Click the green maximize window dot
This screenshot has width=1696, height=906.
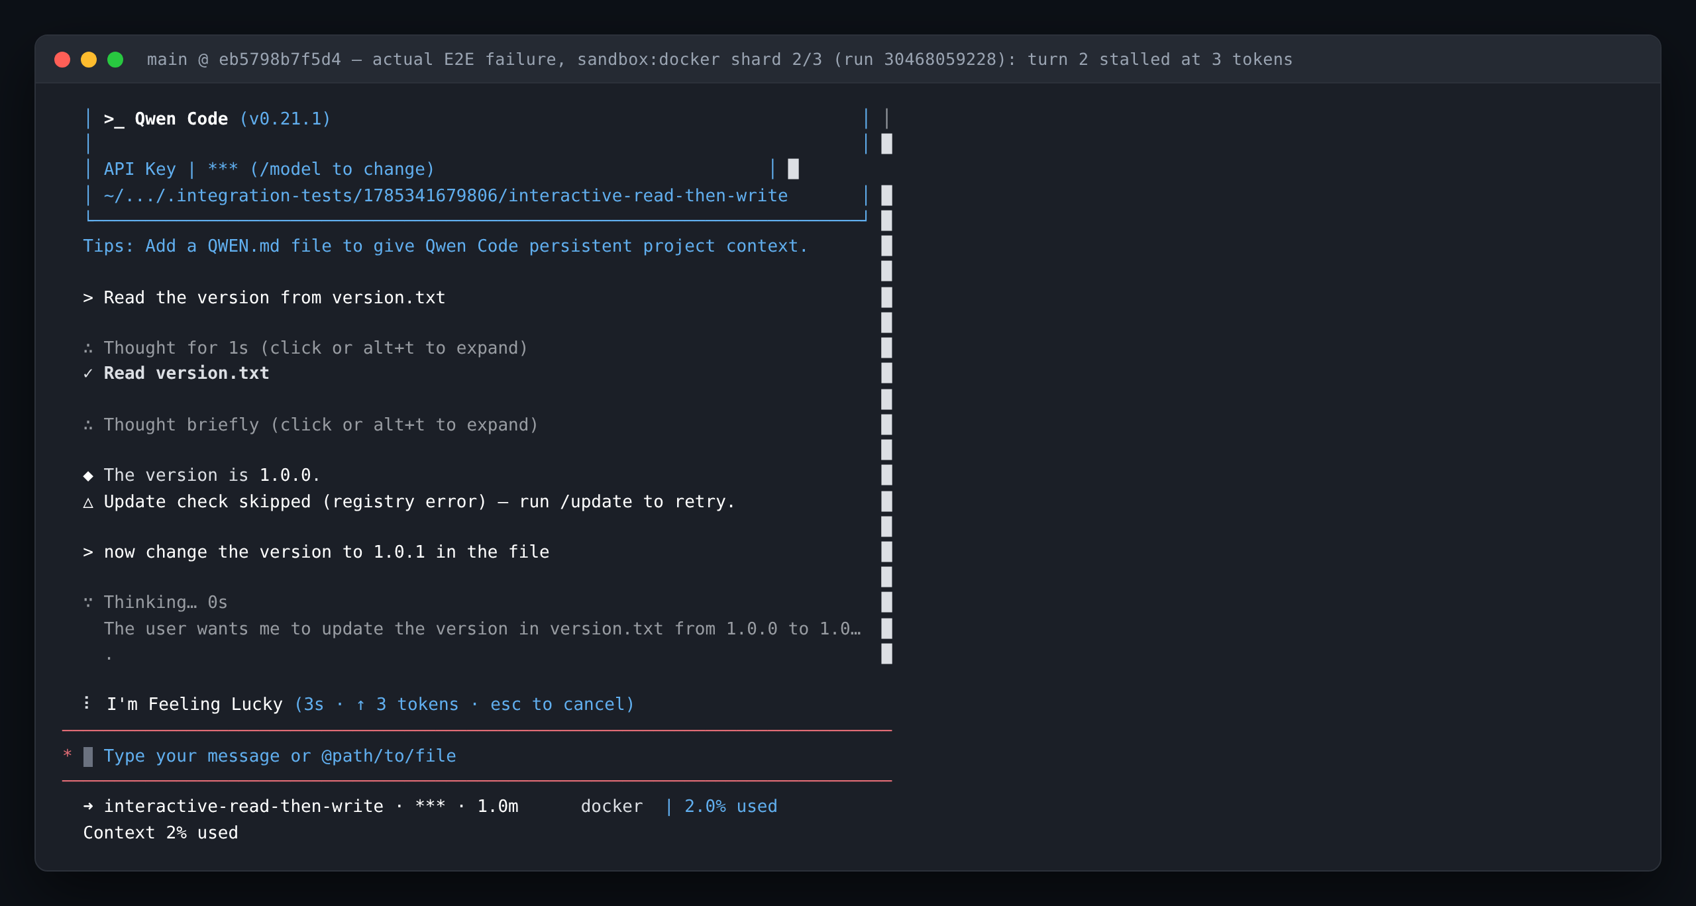tap(115, 60)
